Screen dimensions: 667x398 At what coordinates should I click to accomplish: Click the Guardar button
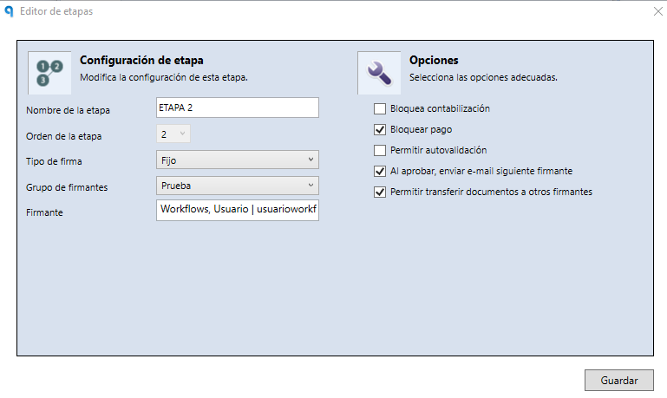coord(619,380)
